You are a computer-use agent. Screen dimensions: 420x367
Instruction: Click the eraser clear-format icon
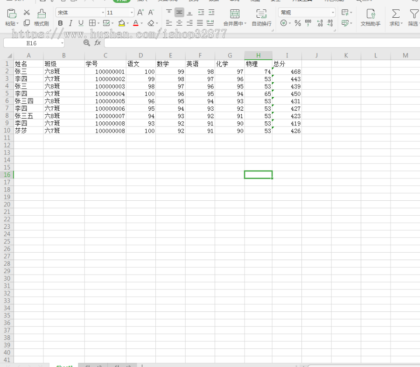[x=151, y=23]
